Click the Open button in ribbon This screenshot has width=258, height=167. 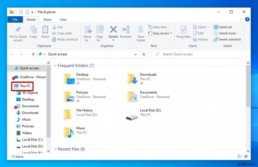[201, 27]
